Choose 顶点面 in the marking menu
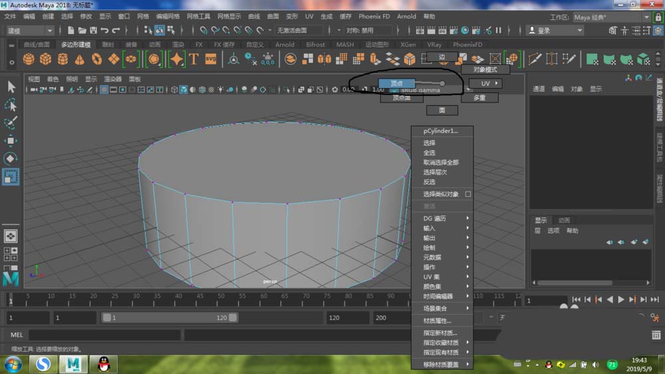Image resolution: width=665 pixels, height=374 pixels. click(402, 98)
